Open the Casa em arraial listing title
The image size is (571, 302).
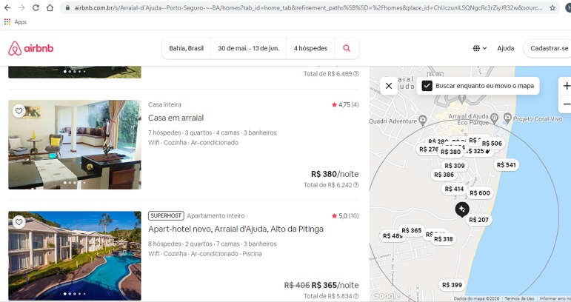pyautogui.click(x=176, y=118)
